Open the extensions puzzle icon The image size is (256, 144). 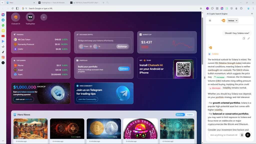(241, 8)
